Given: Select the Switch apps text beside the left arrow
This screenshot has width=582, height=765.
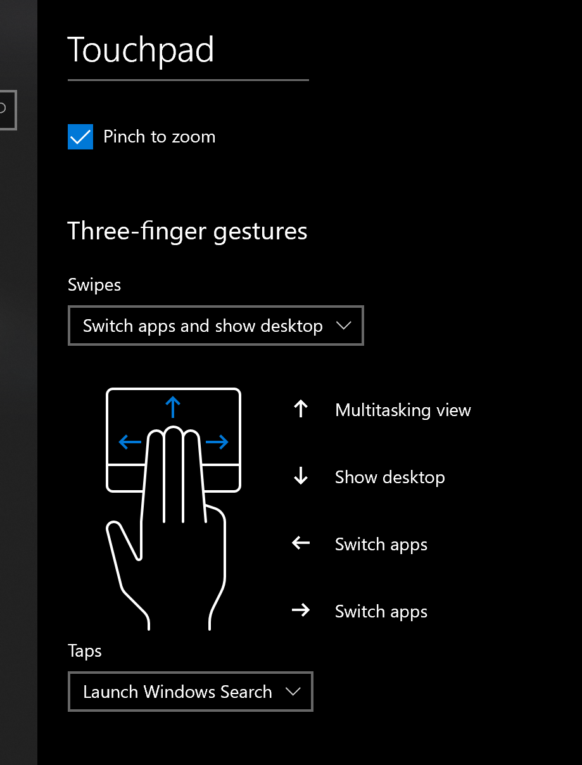Looking at the screenshot, I should (x=381, y=544).
